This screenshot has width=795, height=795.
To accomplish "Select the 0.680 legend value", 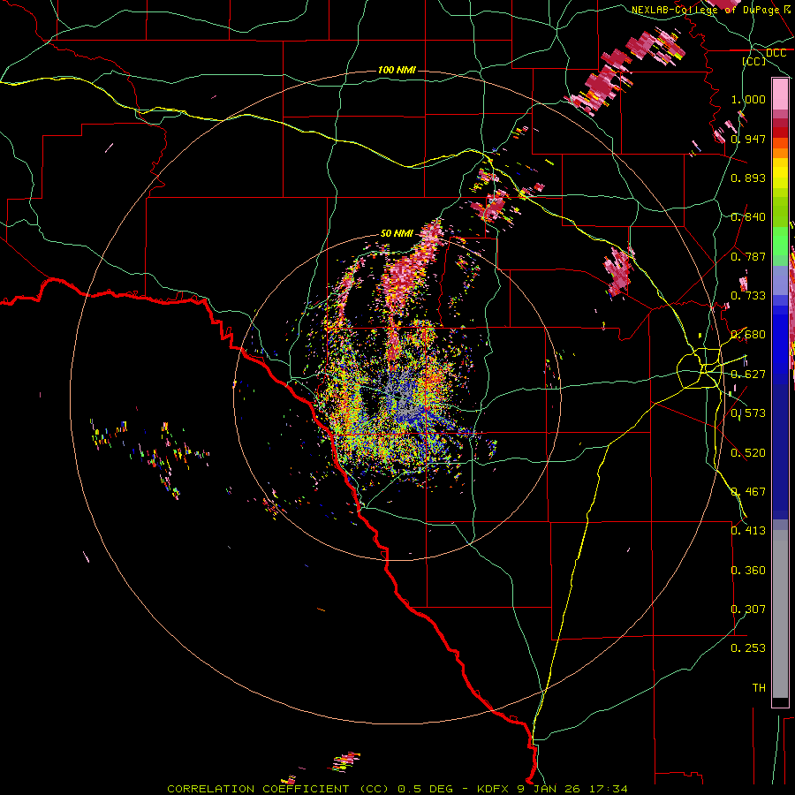I will click(x=748, y=335).
